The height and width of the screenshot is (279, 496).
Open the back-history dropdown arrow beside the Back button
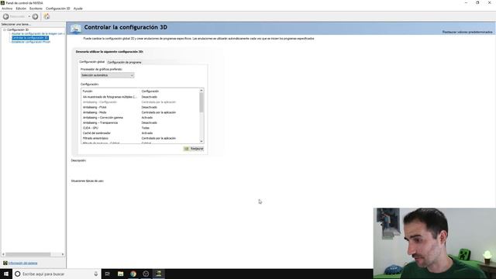[29, 16]
